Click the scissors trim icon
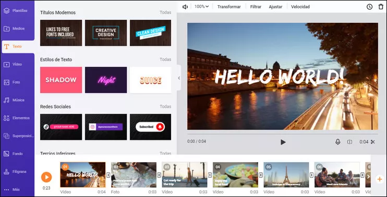 [373, 142]
